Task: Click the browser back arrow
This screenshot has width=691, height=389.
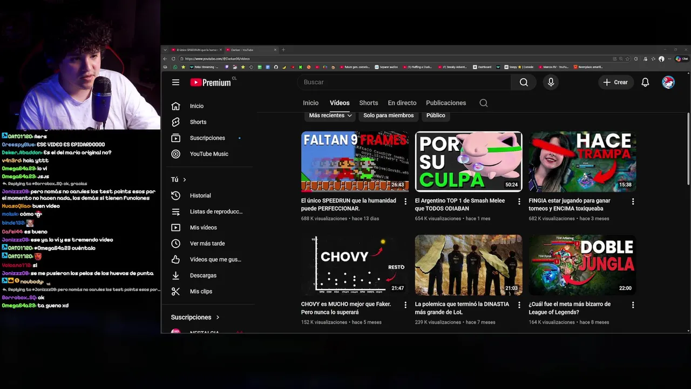Action: coord(165,58)
